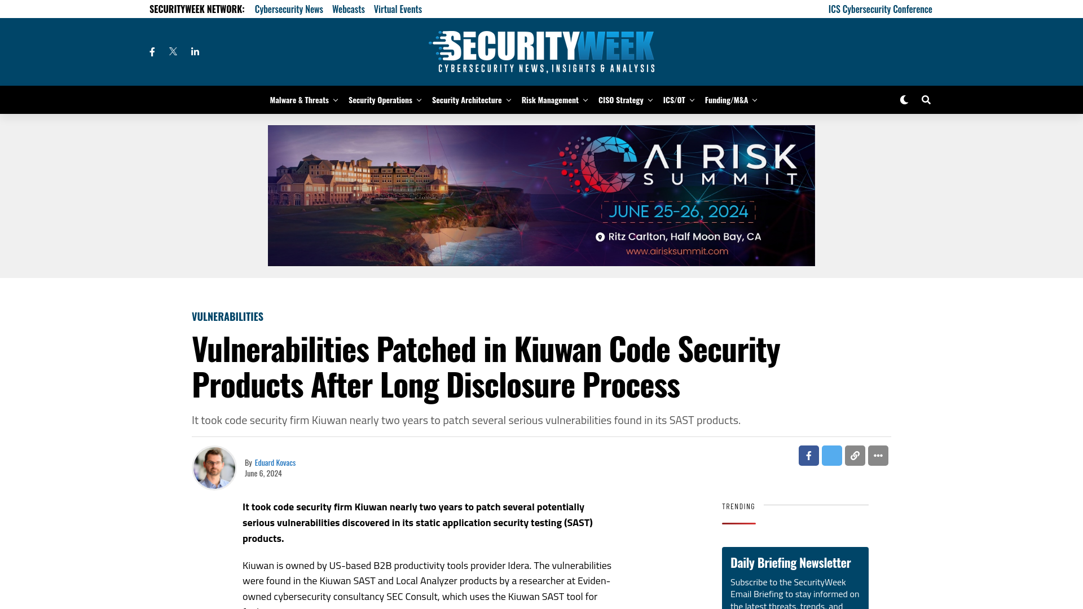Toggle dark mode with moon icon
The image size is (1083, 609).
click(904, 100)
